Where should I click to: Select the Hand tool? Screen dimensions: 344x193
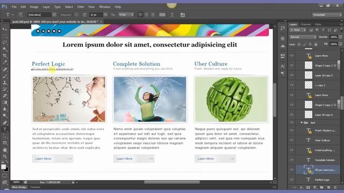click(5, 150)
